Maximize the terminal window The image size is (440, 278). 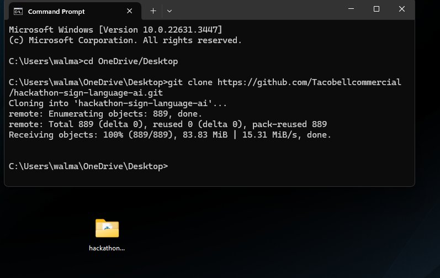377,9
